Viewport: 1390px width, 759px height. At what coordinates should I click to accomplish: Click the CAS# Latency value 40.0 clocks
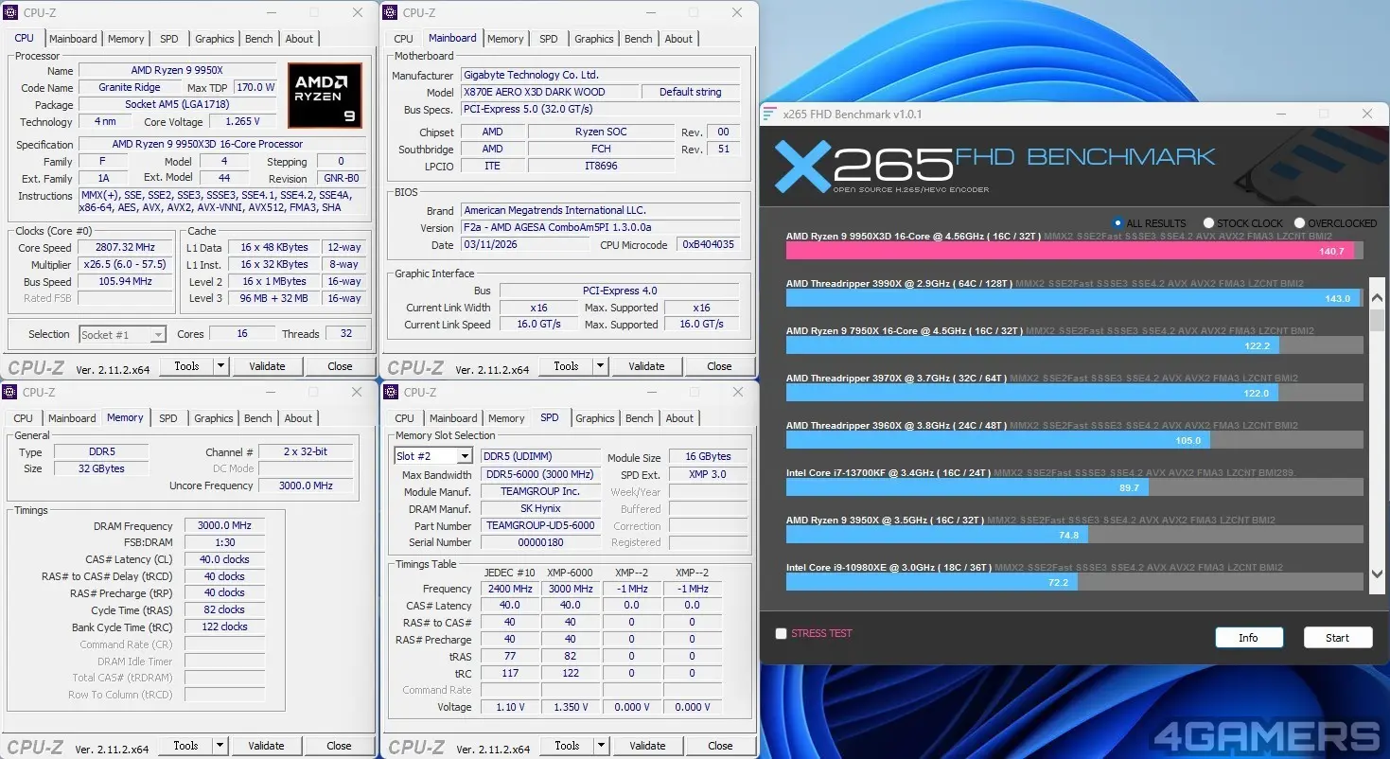coord(223,559)
